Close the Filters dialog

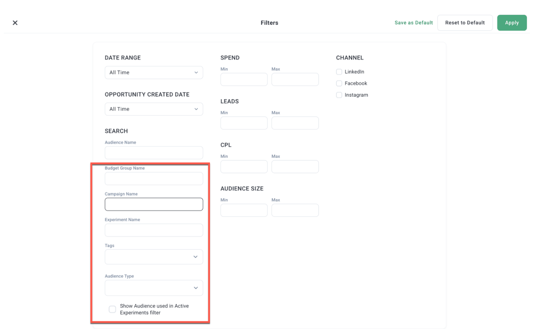point(15,22)
